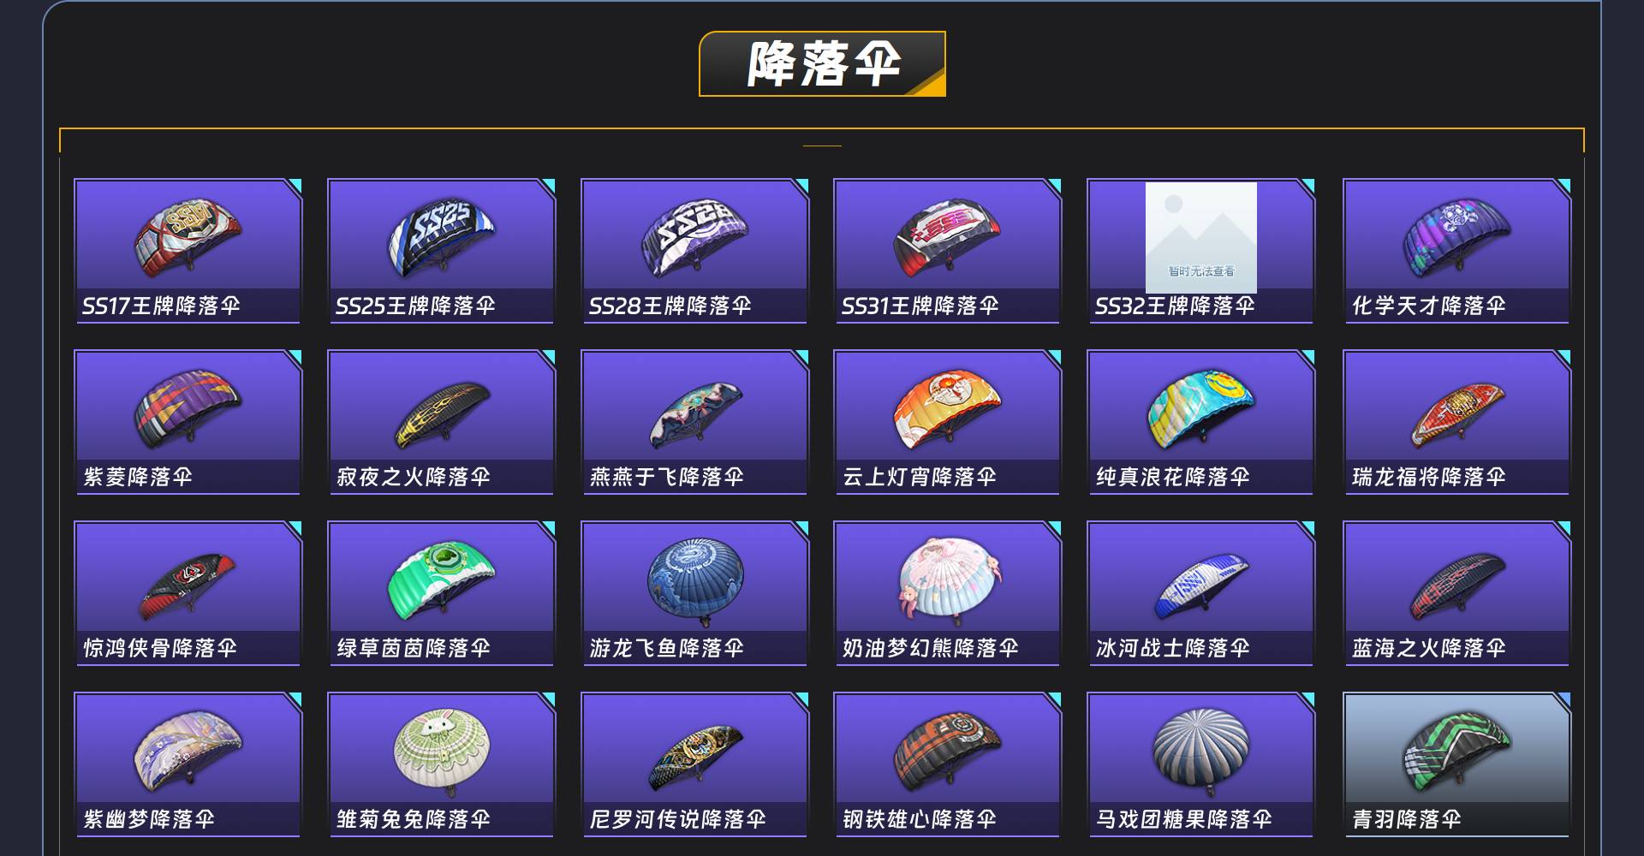The height and width of the screenshot is (856, 1644).
Task: Choose the 瑞龙福将降落伞 card
Action: pyautogui.click(x=1456, y=422)
